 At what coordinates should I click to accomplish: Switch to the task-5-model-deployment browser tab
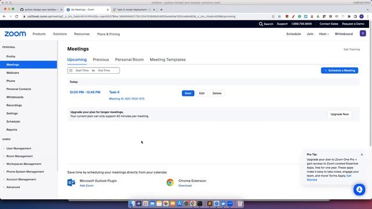click(134, 9)
